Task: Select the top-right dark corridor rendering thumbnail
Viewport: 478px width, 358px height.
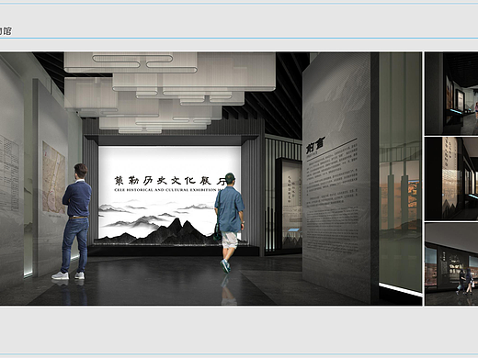Action: click(451, 94)
